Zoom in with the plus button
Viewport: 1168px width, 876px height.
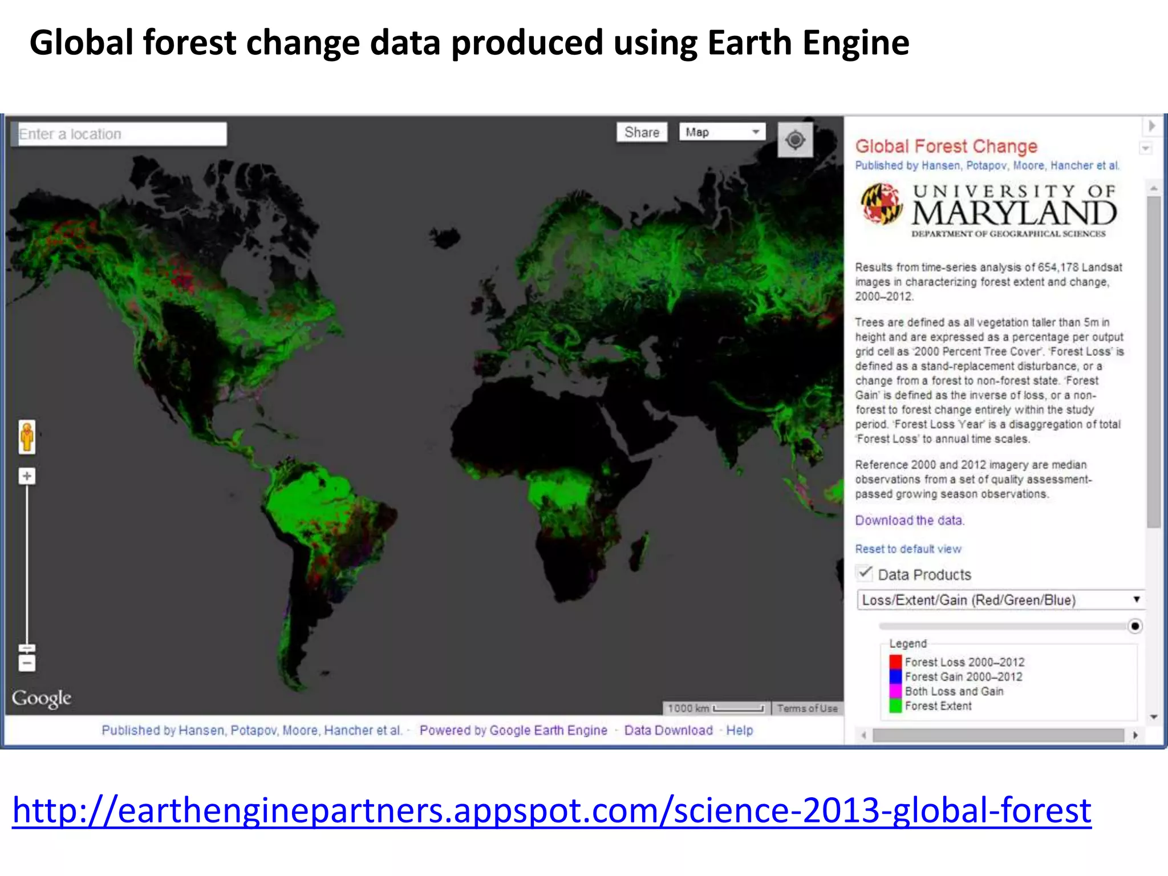click(27, 476)
